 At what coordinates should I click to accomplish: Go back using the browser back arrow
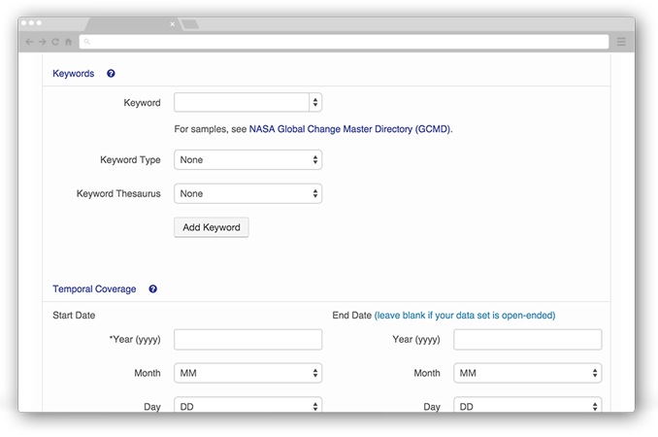(29, 42)
